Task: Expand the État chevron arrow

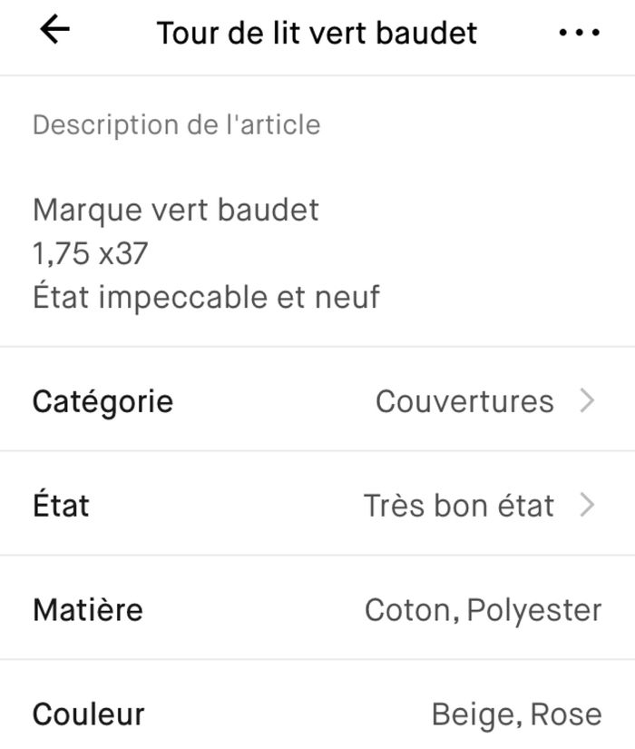Action: point(587,505)
